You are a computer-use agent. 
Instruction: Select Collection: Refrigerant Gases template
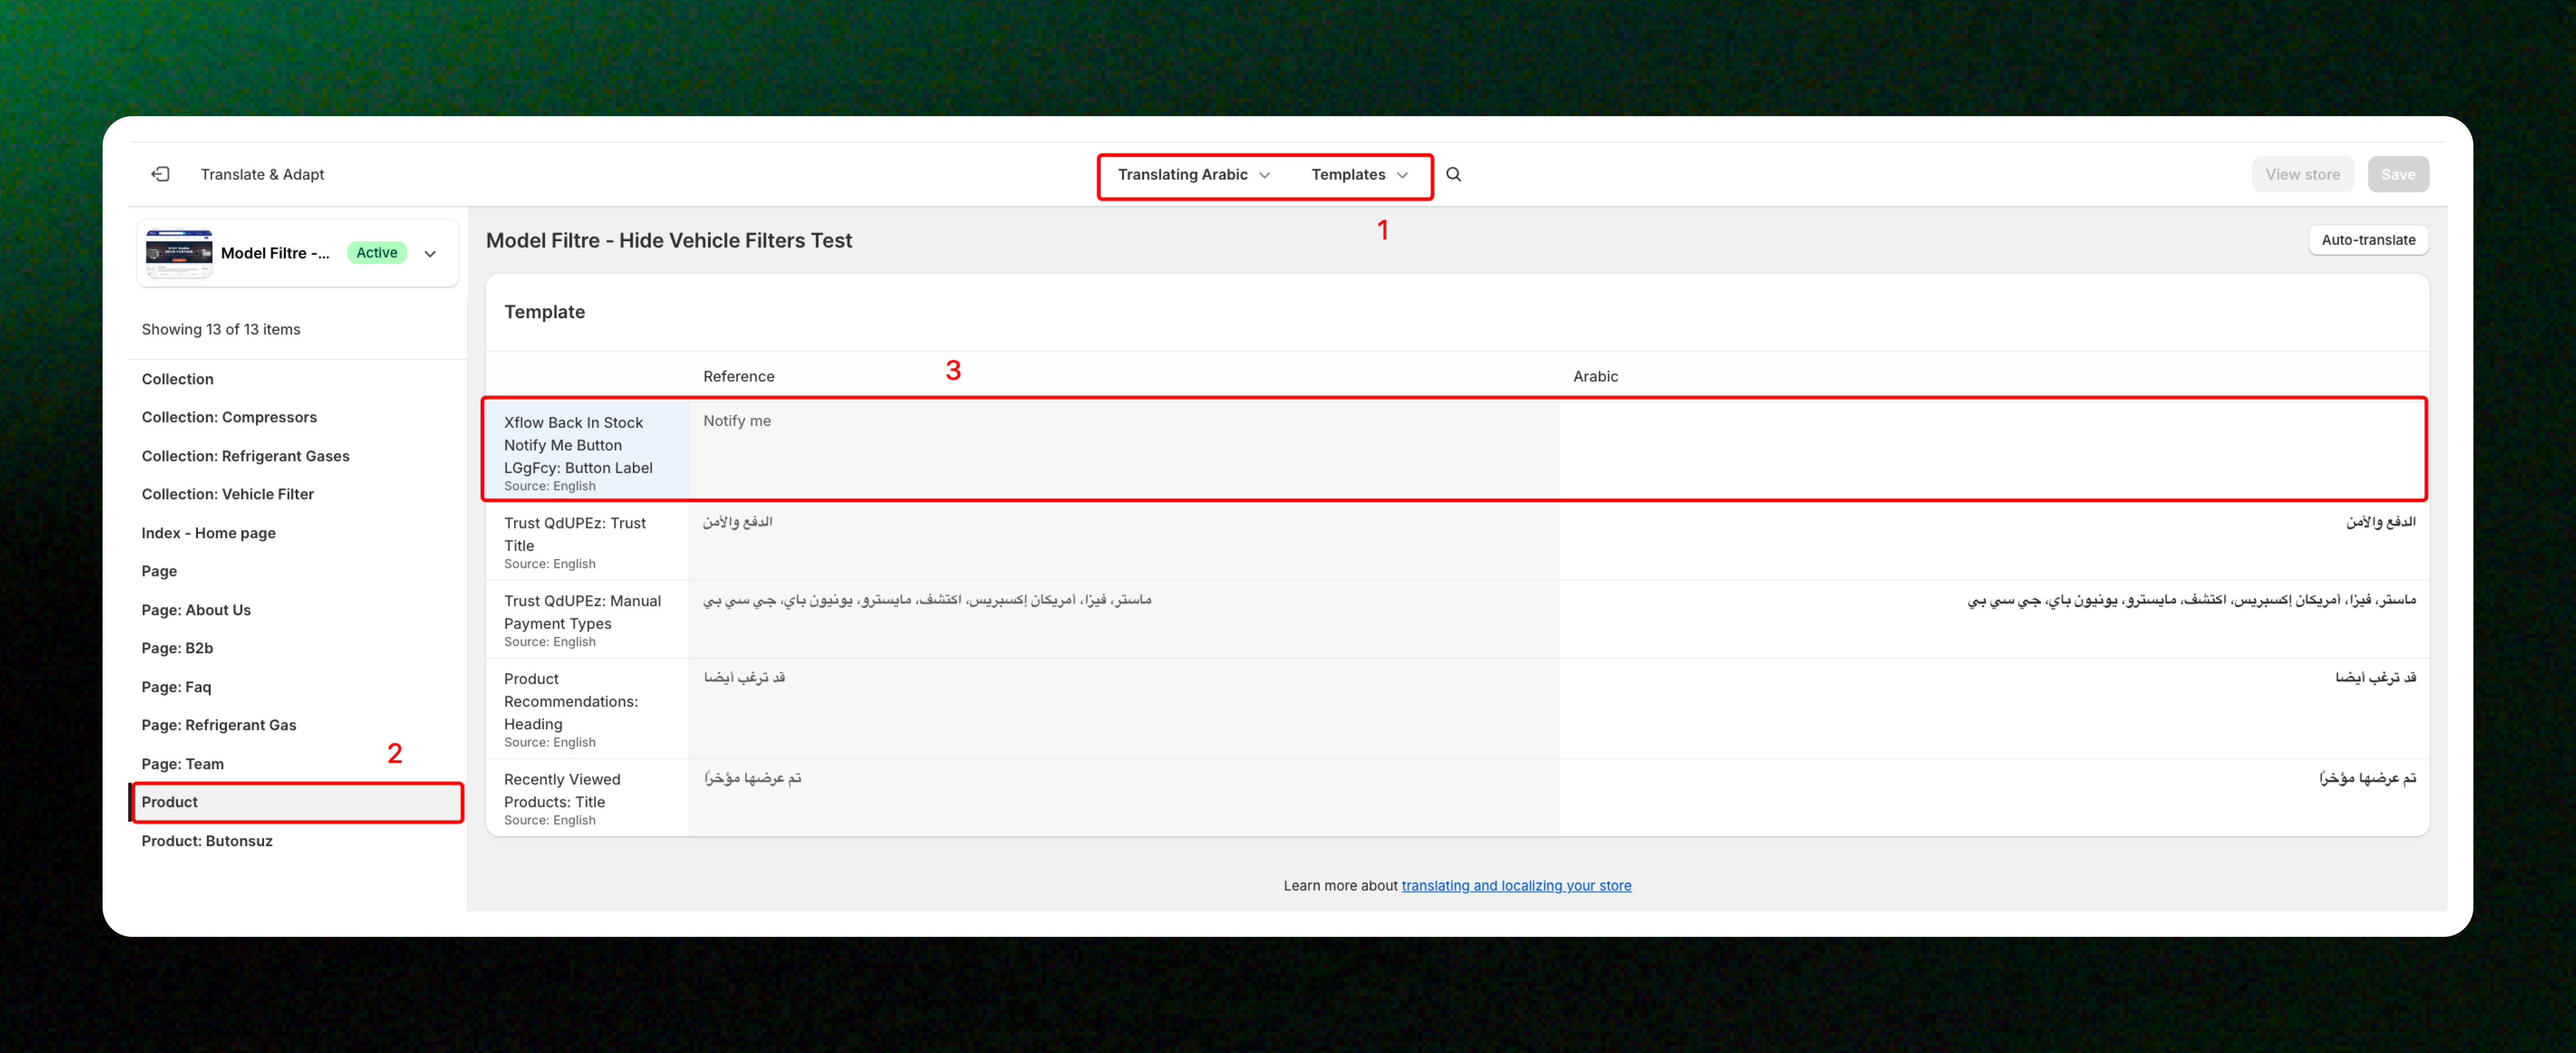point(298,456)
